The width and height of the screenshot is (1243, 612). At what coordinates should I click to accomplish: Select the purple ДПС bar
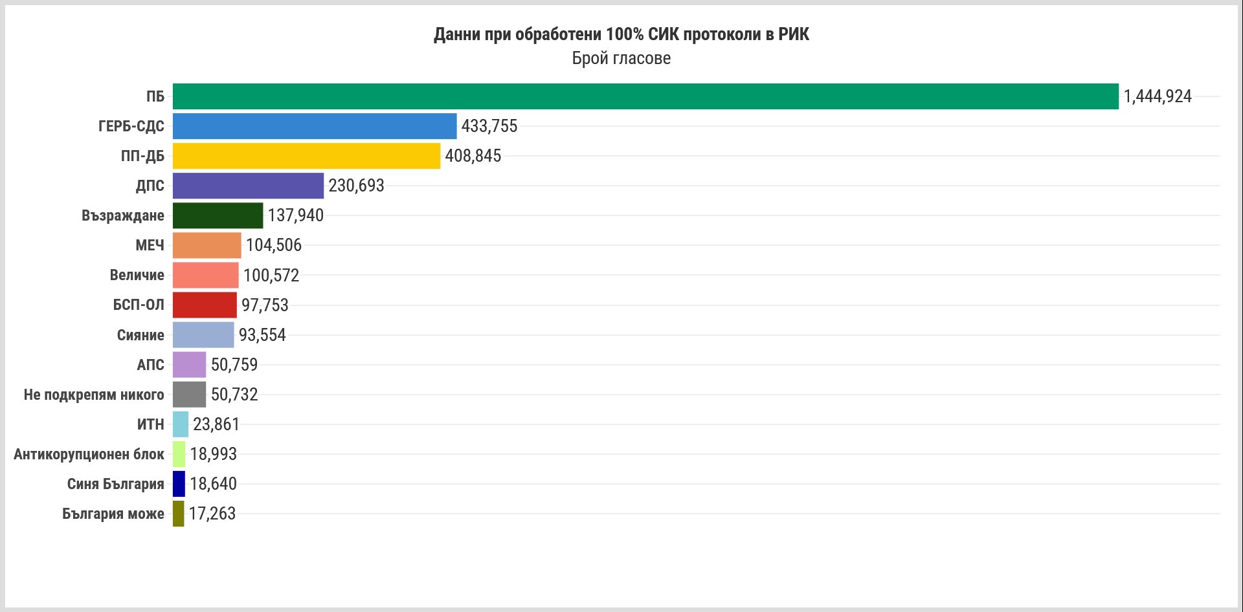tap(248, 186)
